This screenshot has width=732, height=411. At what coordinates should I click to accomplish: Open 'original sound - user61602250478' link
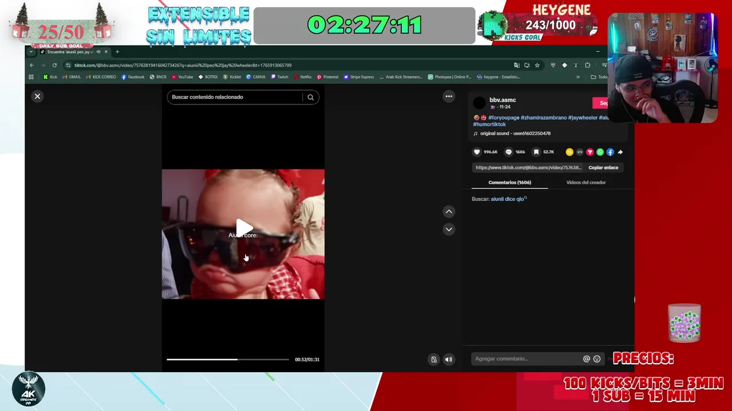pyautogui.click(x=515, y=134)
